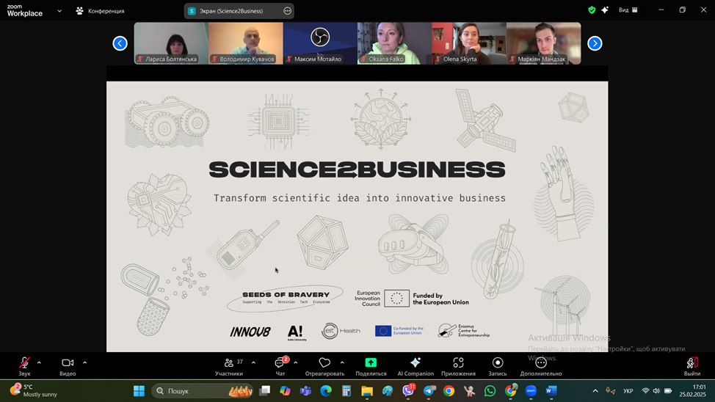Click the green encryption shield icon

click(x=592, y=10)
